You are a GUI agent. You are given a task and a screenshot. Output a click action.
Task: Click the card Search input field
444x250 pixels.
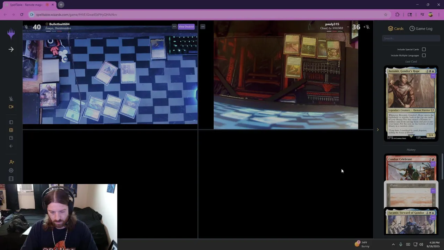(x=411, y=39)
